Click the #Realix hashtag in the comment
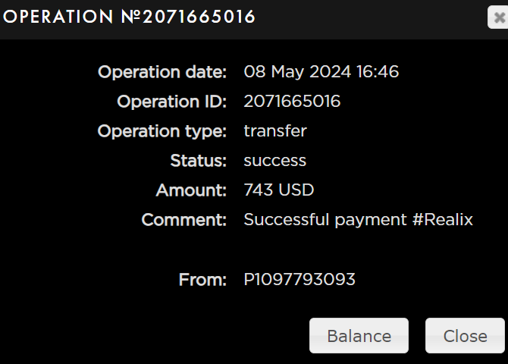 pos(443,220)
